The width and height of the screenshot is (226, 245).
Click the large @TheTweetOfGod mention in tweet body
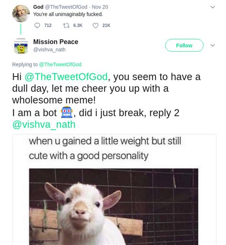66,77
